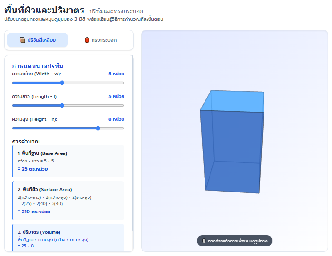Click the page title พื้นที่ผิวและปริมาตร

click(44, 10)
